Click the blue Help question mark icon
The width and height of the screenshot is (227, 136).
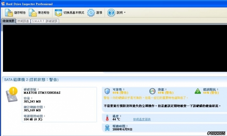pos(111,13)
